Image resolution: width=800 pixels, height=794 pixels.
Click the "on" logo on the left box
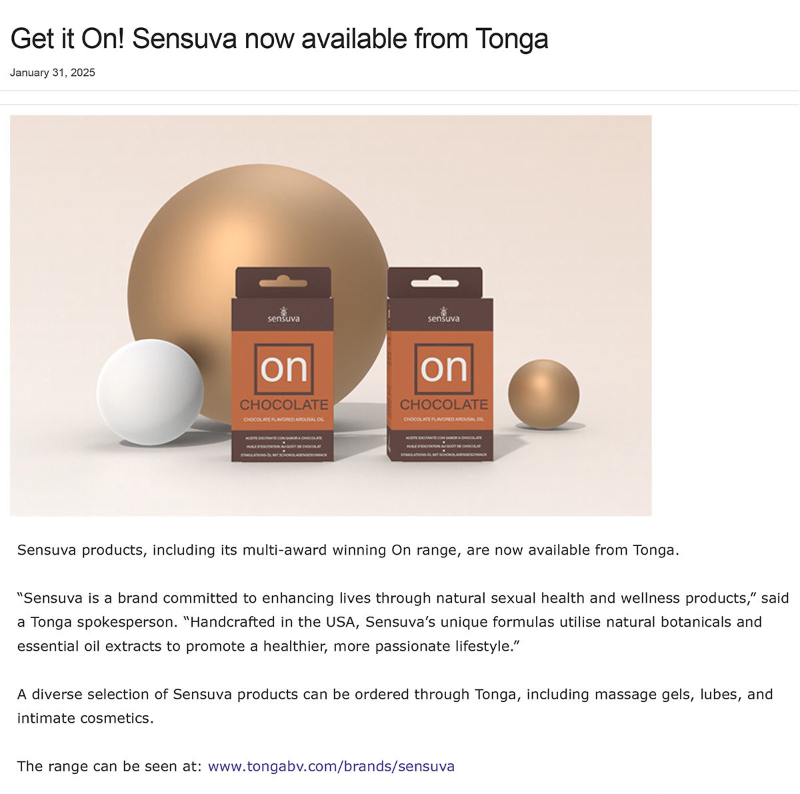284,369
